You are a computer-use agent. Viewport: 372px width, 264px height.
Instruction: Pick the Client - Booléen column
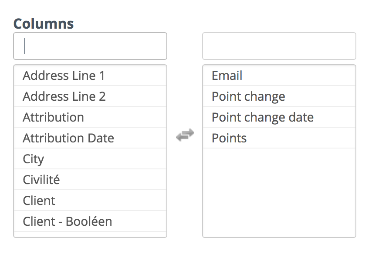pyautogui.click(x=90, y=221)
